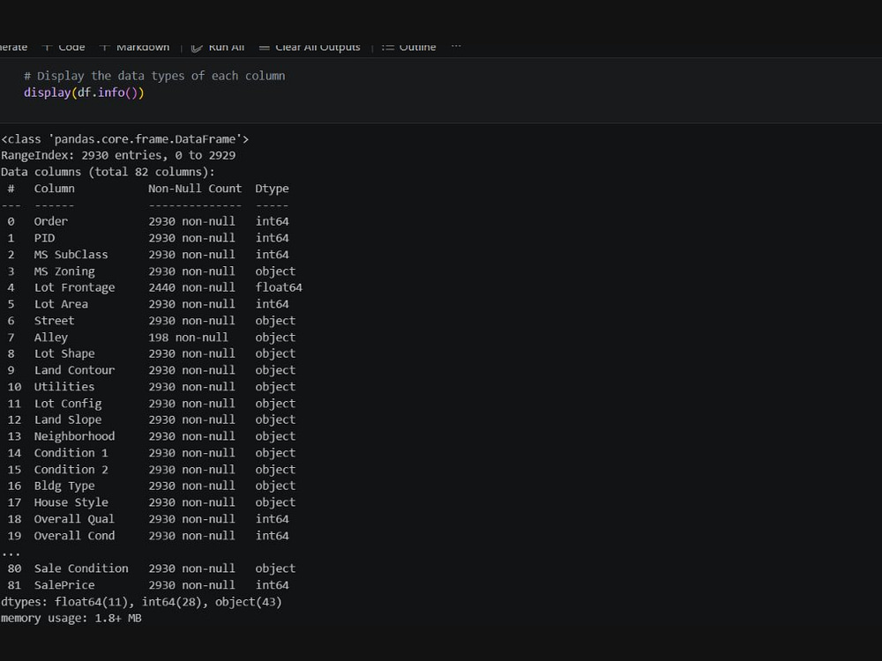Click the 'Column' header text

click(x=54, y=189)
